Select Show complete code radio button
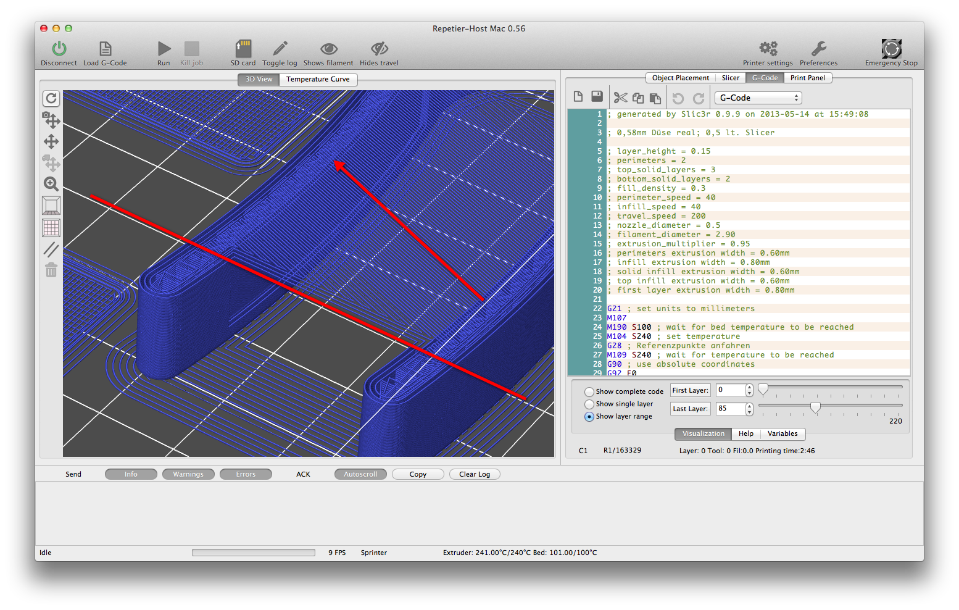Image resolution: width=959 pixels, height=610 pixels. point(589,392)
